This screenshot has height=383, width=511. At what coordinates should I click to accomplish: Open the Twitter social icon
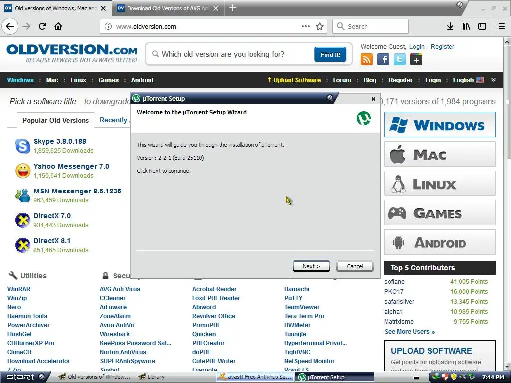click(400, 59)
